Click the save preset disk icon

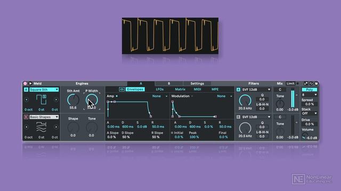click(x=316, y=83)
